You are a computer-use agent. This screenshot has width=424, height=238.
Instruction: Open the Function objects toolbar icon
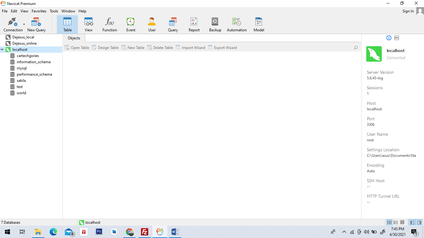pos(110,24)
